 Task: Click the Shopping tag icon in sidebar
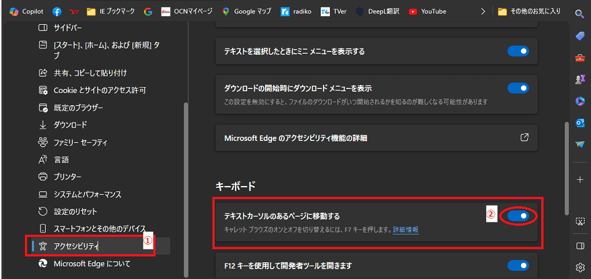579,36
